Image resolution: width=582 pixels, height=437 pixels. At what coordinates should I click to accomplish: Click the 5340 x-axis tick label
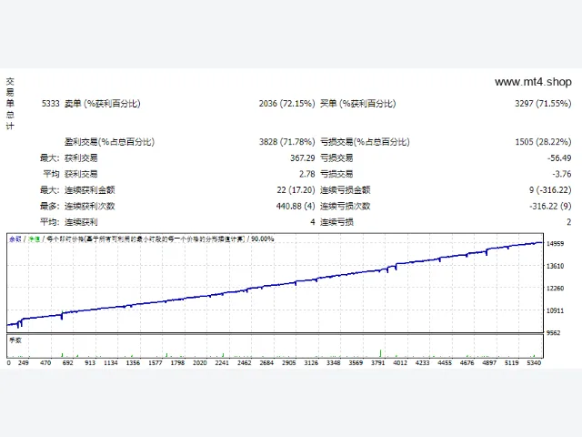[x=534, y=362]
